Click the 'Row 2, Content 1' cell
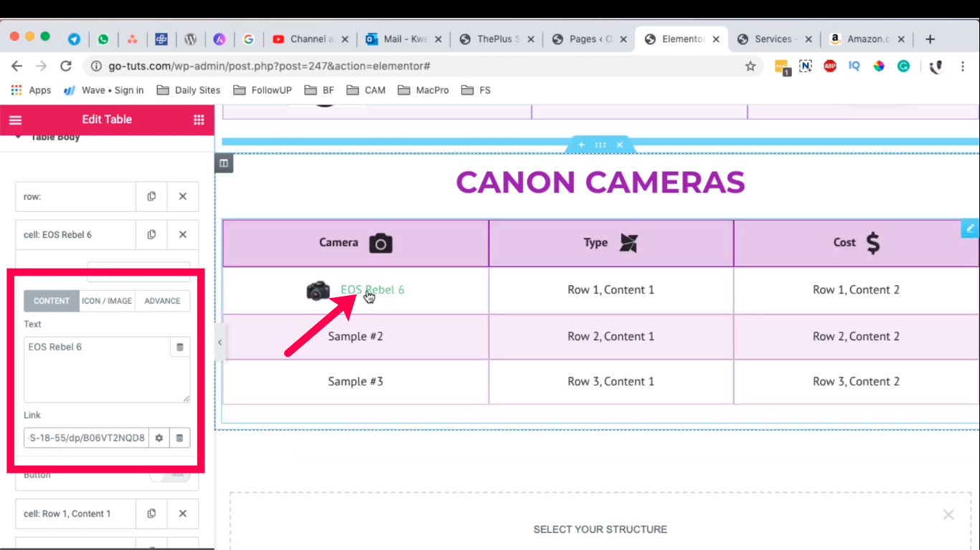Image resolution: width=980 pixels, height=550 pixels. click(611, 337)
